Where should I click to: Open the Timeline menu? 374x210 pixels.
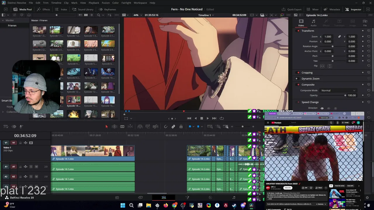[56, 3]
